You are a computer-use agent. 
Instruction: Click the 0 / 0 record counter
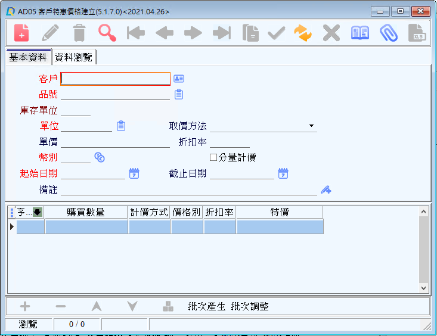point(77,324)
